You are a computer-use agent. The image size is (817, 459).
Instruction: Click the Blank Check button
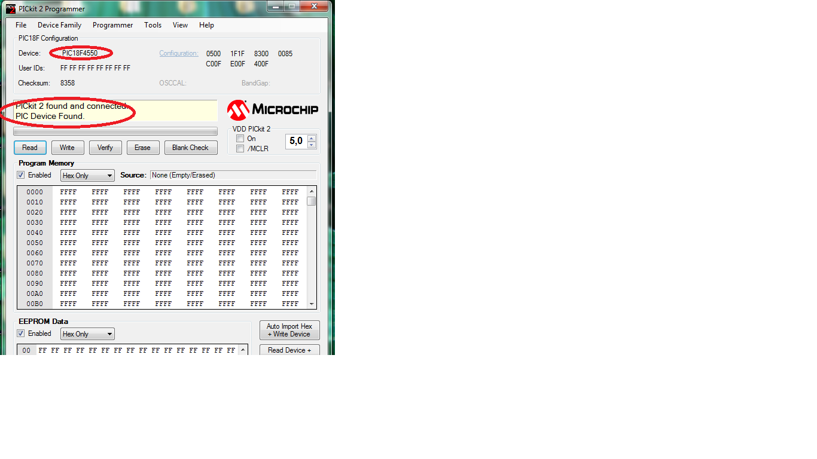tap(190, 148)
